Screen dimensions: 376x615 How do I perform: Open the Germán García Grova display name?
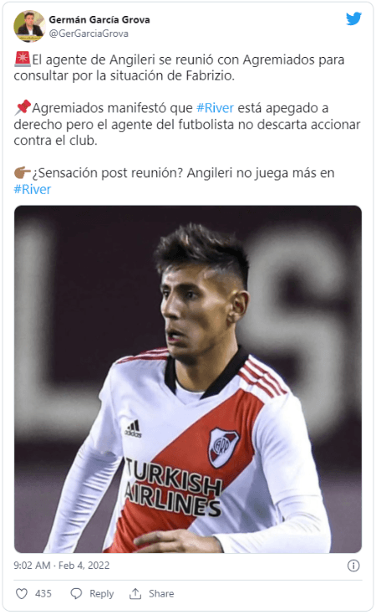pyautogui.click(x=99, y=19)
